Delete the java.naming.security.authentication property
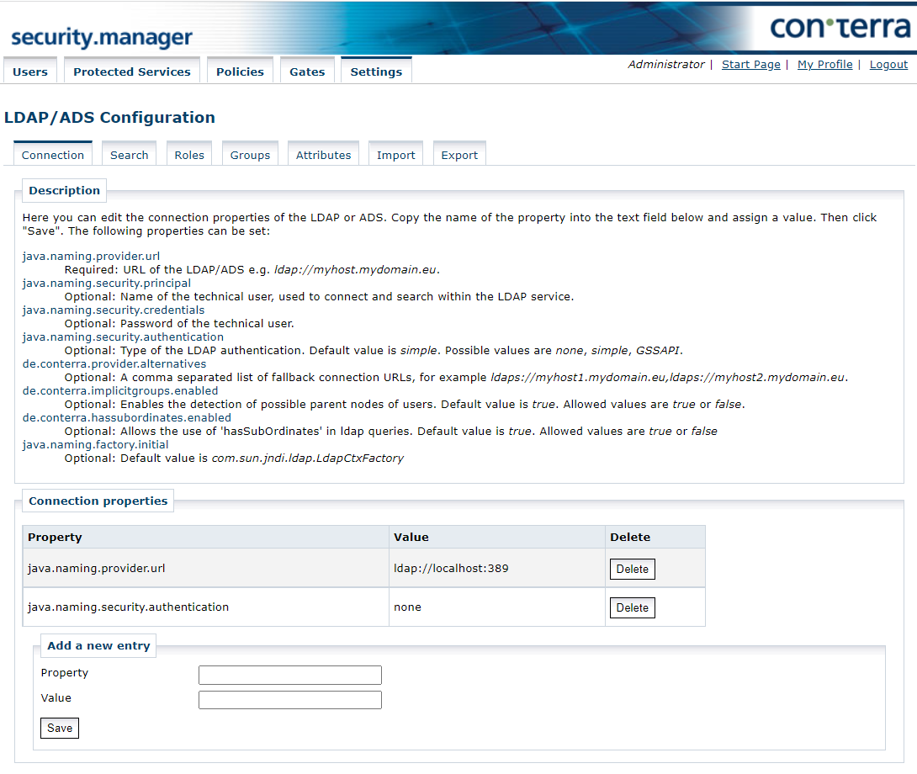The width and height of the screenshot is (917, 774). pos(632,607)
